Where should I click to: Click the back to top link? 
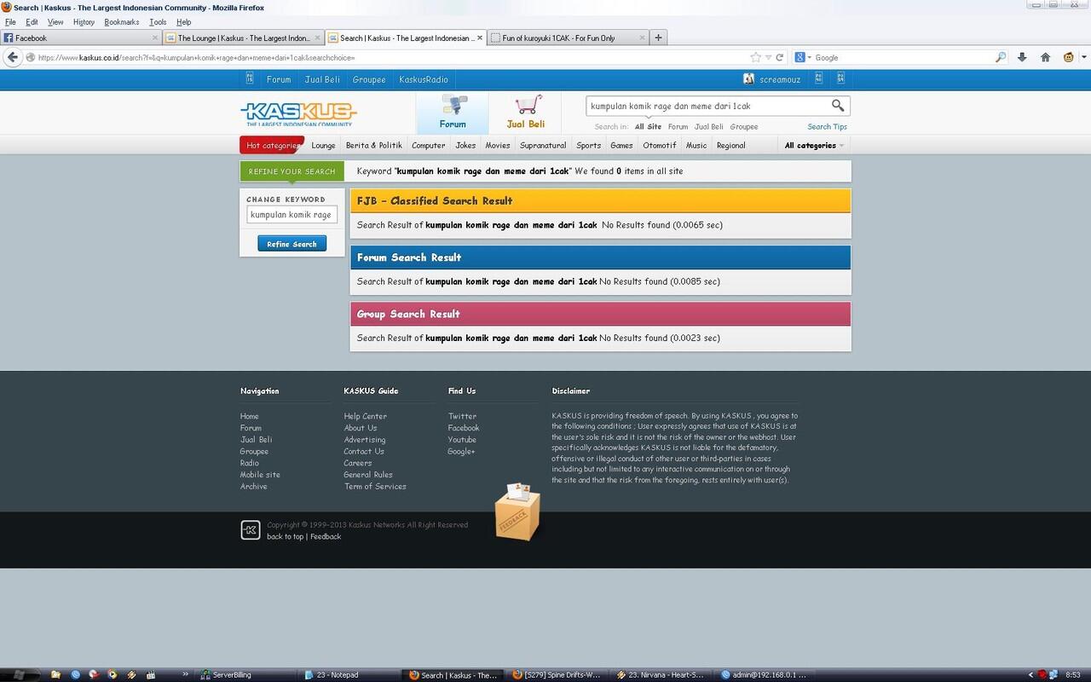[285, 536]
